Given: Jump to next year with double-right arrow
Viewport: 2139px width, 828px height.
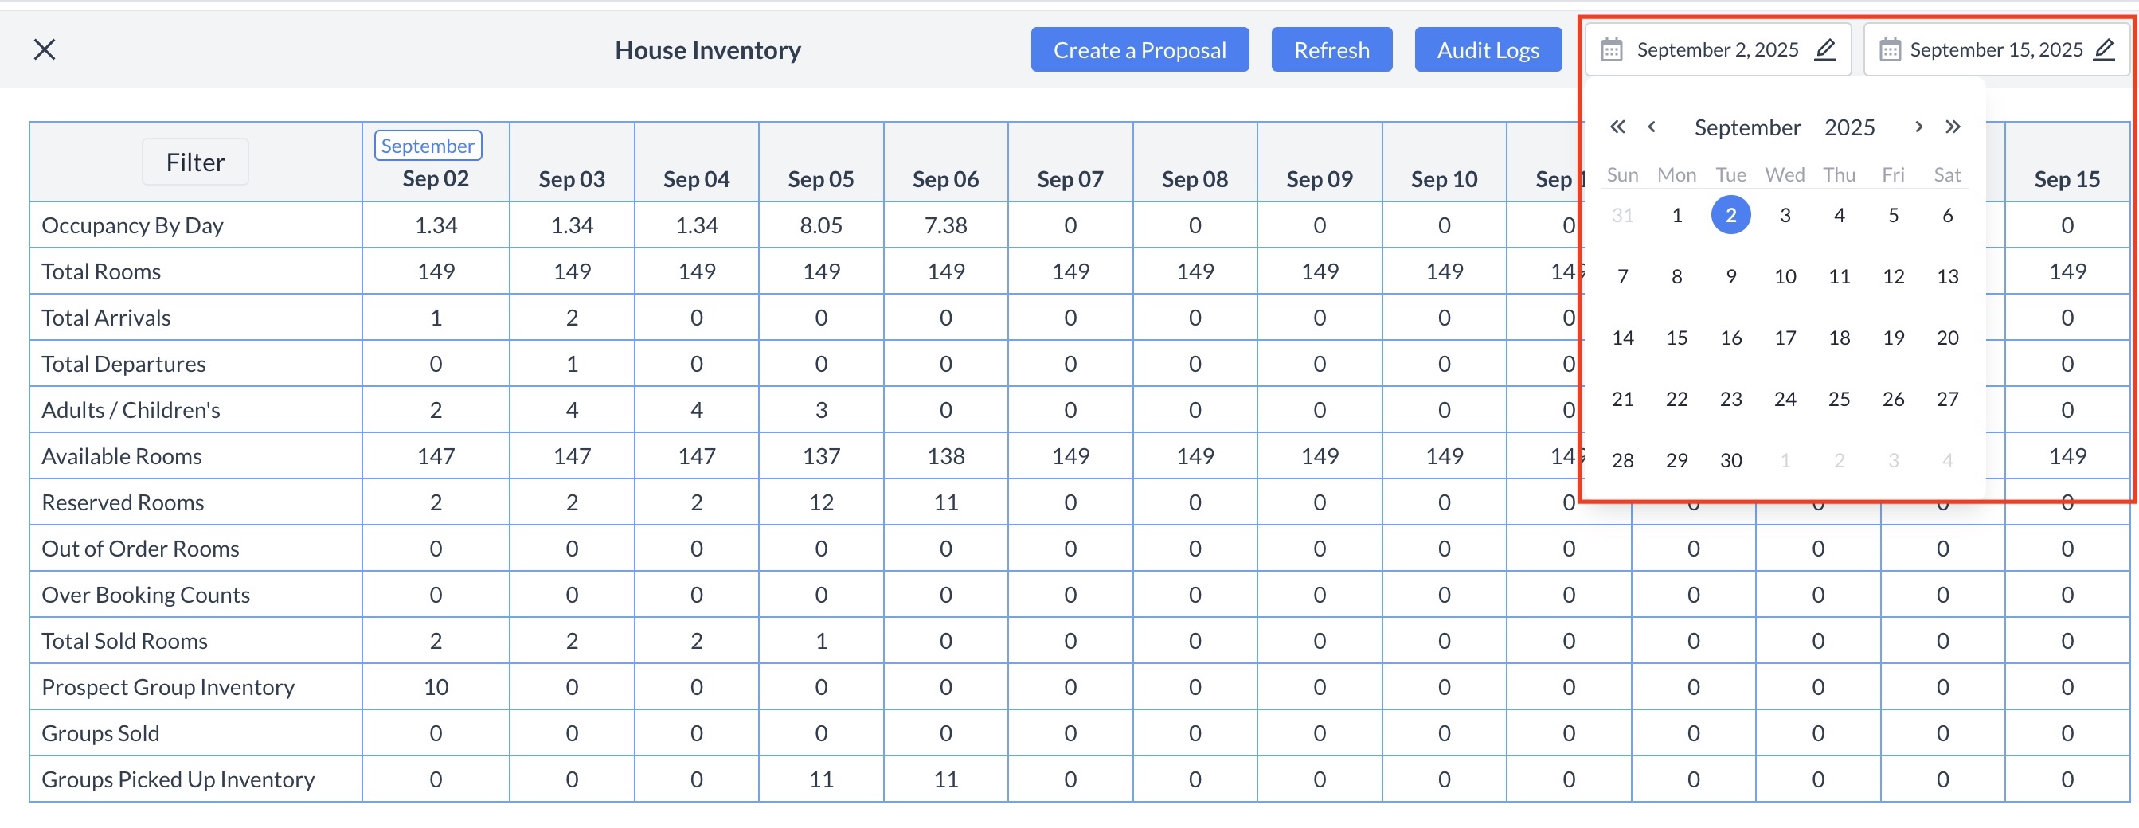Looking at the screenshot, I should pos(1952,127).
